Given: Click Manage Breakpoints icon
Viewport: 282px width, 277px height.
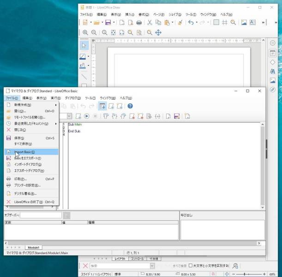Looking at the screenshot, I should [140, 116].
